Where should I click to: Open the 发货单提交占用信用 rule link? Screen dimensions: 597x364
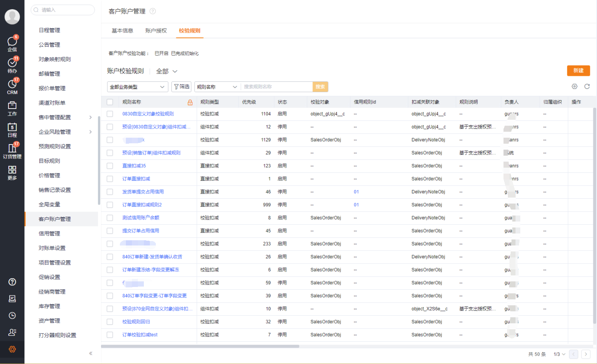[143, 192]
